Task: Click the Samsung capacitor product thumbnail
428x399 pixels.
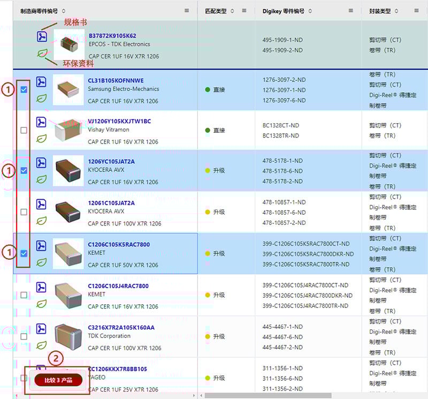Action: click(68, 89)
